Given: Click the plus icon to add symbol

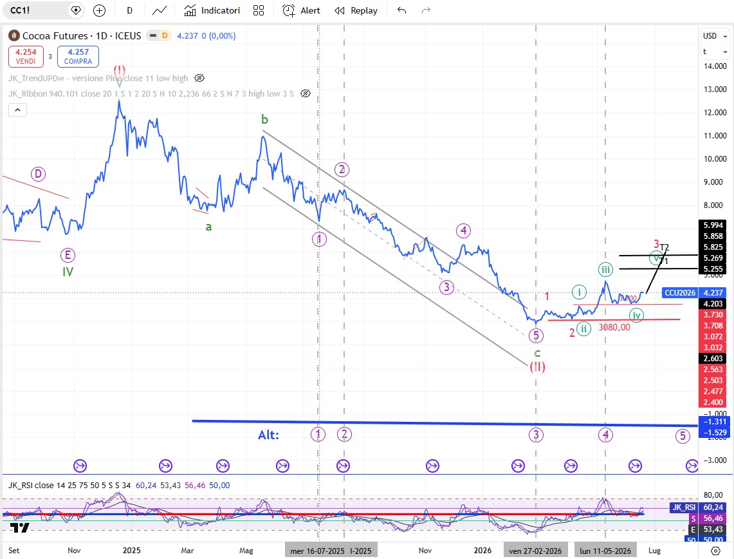Looking at the screenshot, I should tap(99, 10).
